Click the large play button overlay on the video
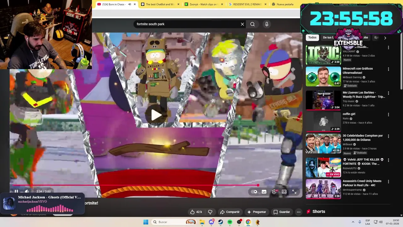Screen dimensions: 403x227 coord(156,115)
